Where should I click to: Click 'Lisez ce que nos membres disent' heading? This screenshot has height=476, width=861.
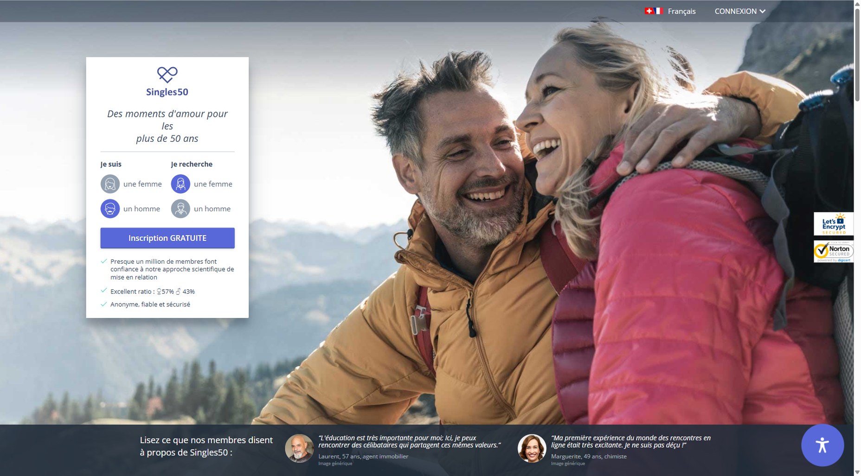point(206,446)
